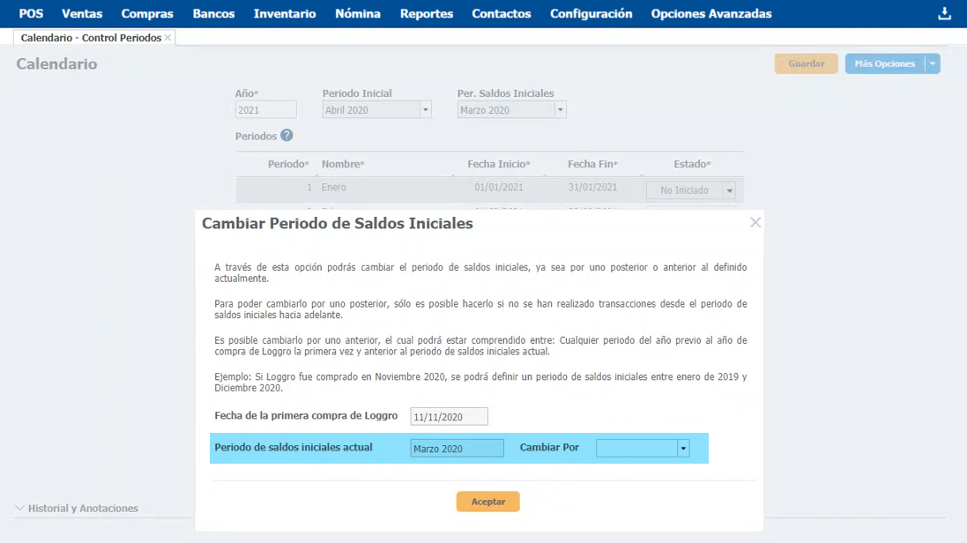This screenshot has width=967, height=543.
Task: Click the Más Opciones button
Action: point(884,63)
